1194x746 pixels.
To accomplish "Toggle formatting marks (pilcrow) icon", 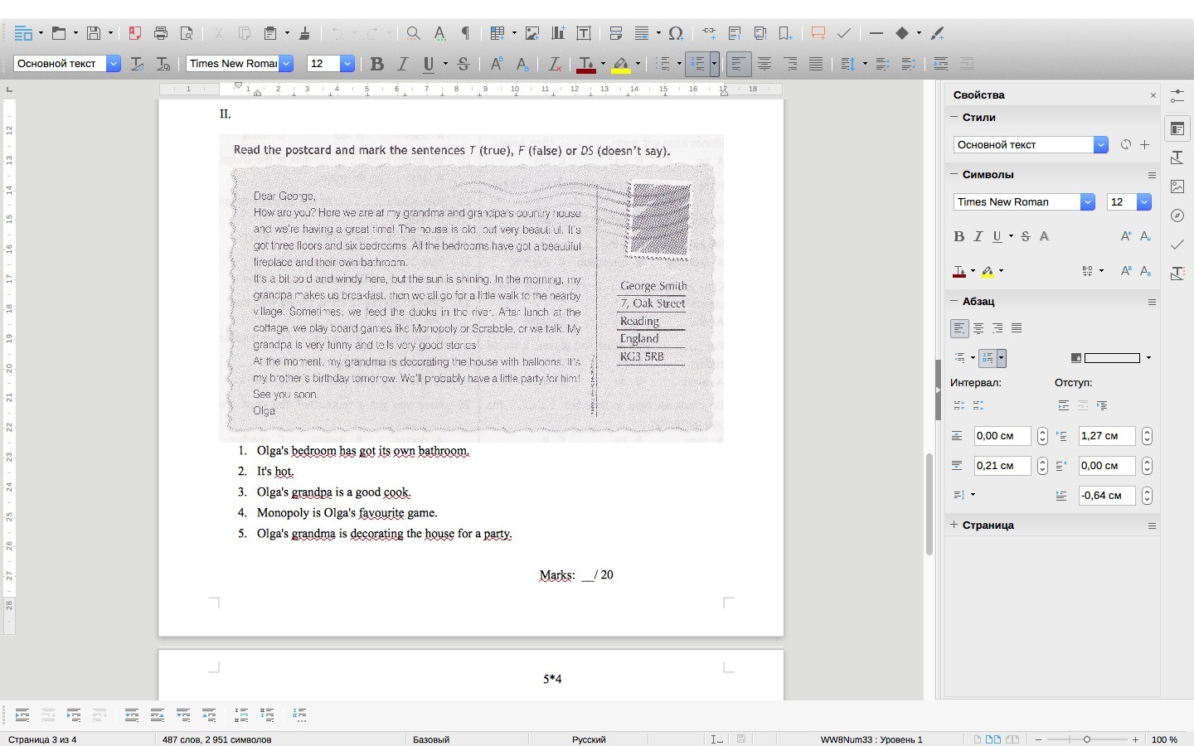I will 466,33.
